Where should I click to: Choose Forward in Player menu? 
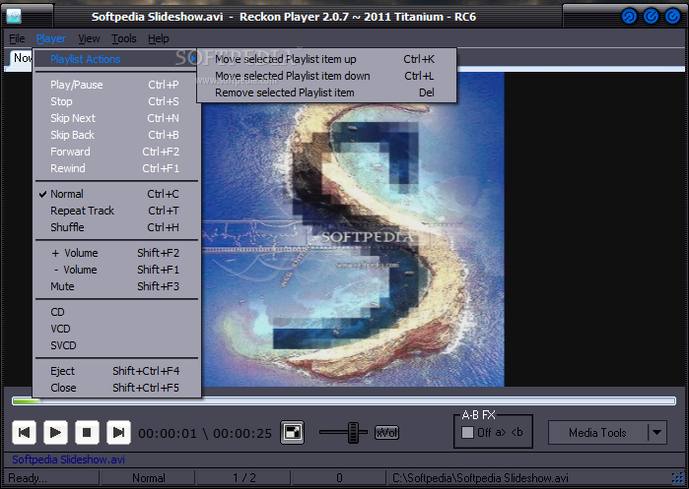[x=117, y=152]
